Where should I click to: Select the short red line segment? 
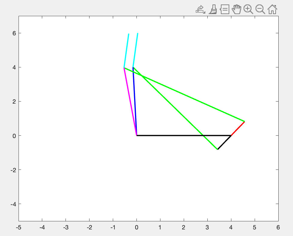[238, 128]
